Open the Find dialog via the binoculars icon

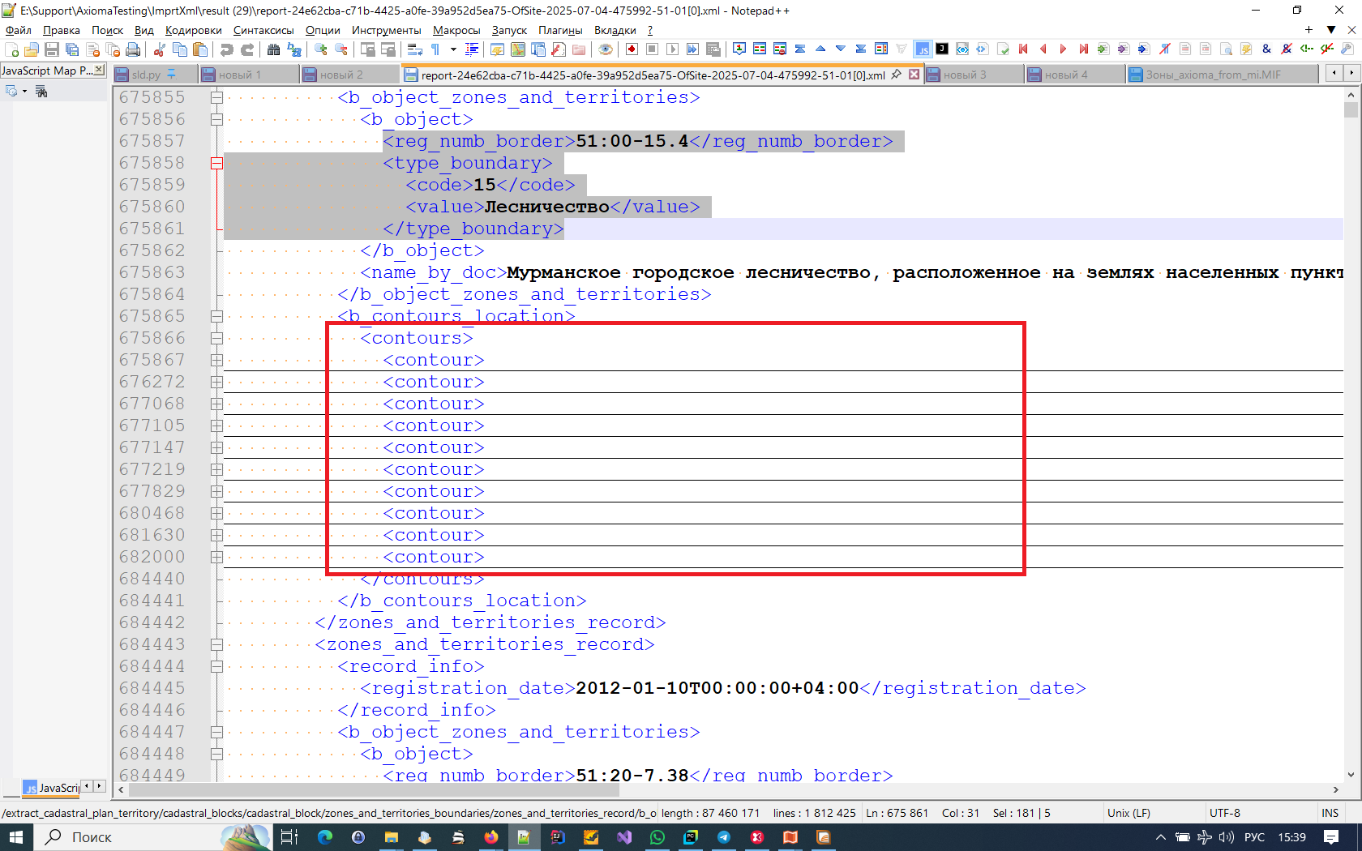(272, 49)
